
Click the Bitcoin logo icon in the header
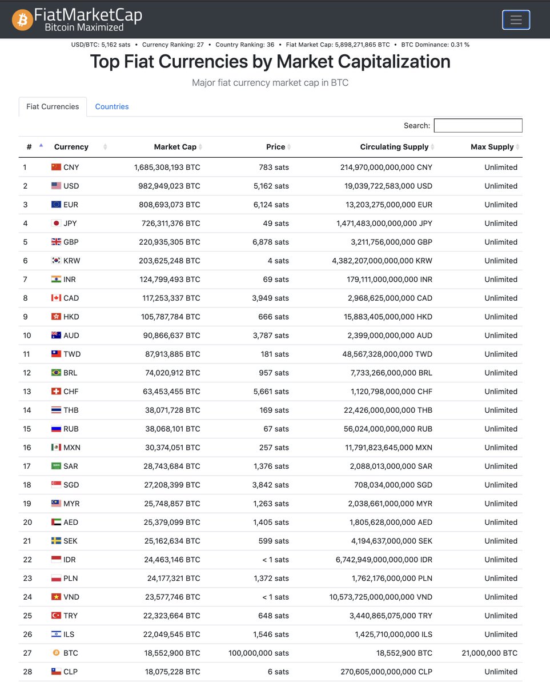click(22, 19)
